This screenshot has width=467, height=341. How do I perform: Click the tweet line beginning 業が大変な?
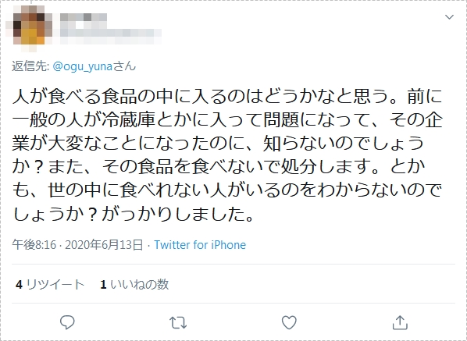tap(218, 143)
